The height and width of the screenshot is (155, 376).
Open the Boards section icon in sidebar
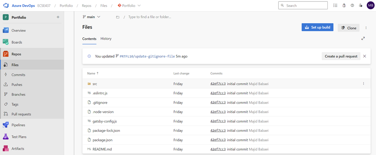[x=6, y=42]
